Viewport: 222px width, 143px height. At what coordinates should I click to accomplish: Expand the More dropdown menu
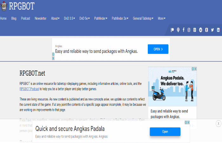point(162,18)
